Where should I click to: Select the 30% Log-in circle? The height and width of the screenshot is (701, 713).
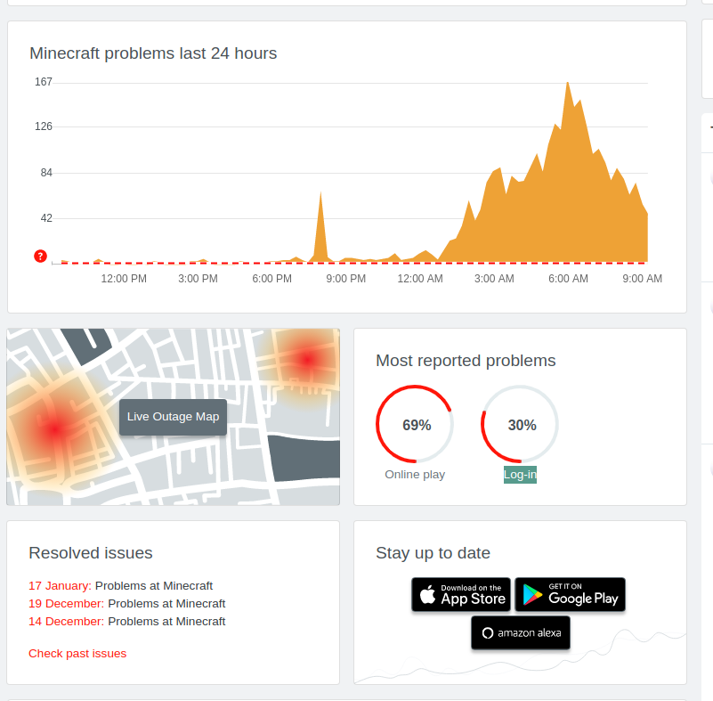coord(520,424)
